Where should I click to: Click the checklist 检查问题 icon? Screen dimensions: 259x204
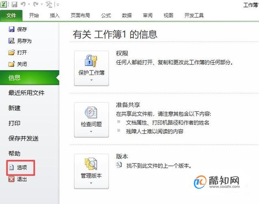point(91,112)
